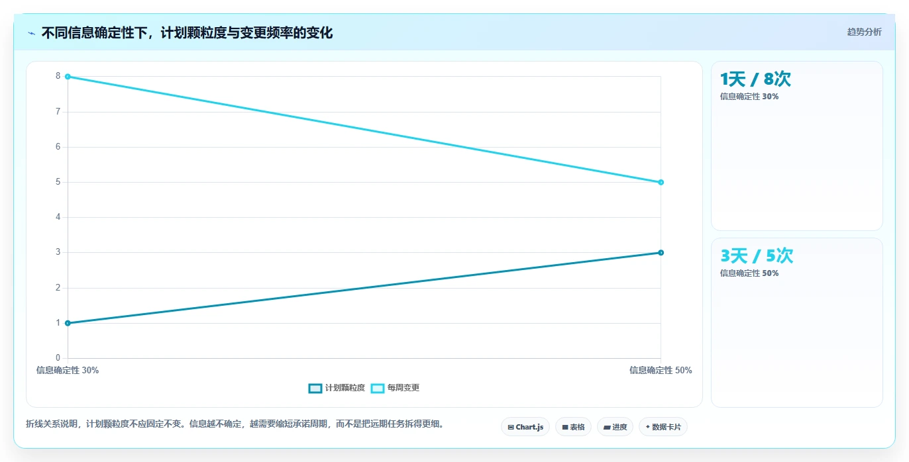Click the description text starting 折线关系说明
909x462 pixels.
pos(235,424)
